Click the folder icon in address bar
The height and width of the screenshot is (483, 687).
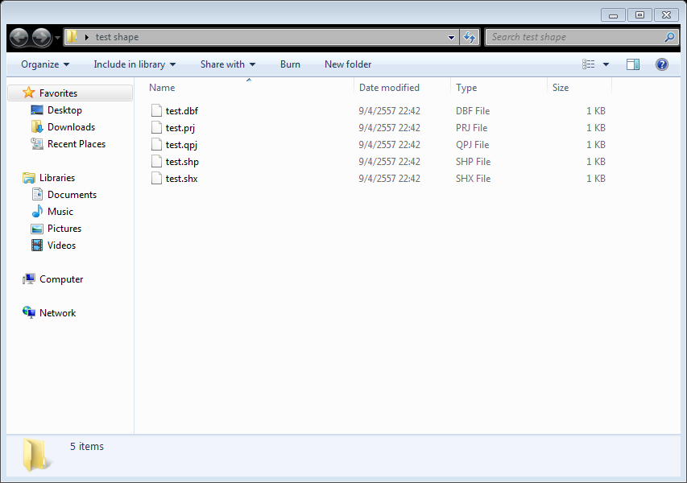(x=72, y=37)
